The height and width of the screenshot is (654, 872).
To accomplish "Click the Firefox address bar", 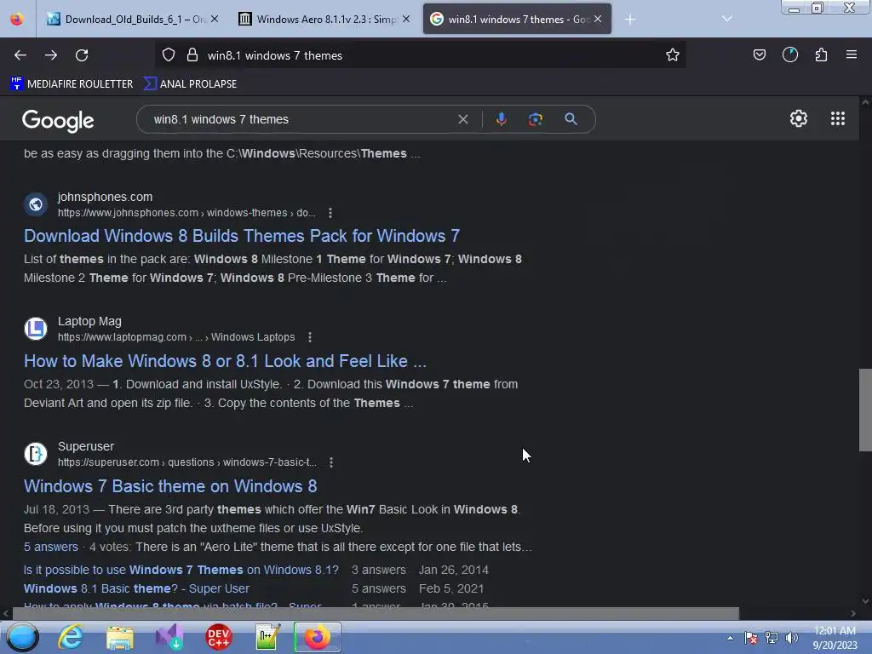I will (420, 55).
